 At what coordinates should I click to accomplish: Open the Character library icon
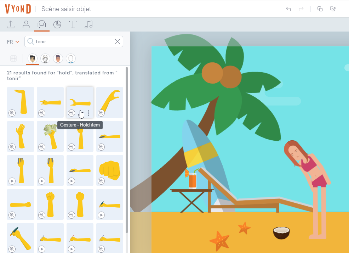click(26, 24)
